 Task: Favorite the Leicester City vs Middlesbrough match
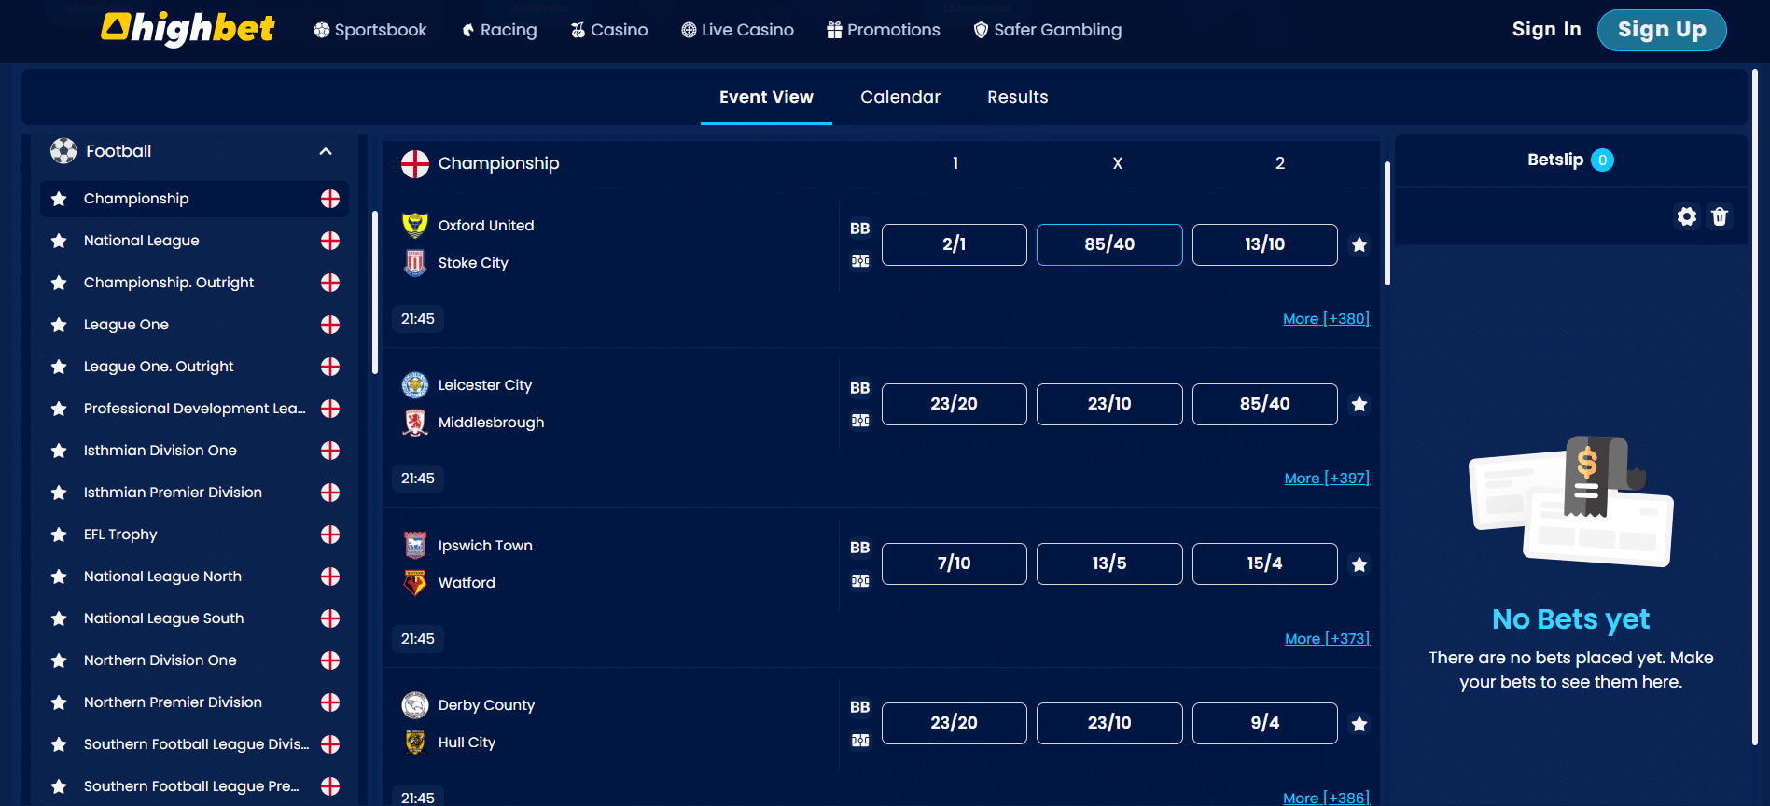point(1359,404)
